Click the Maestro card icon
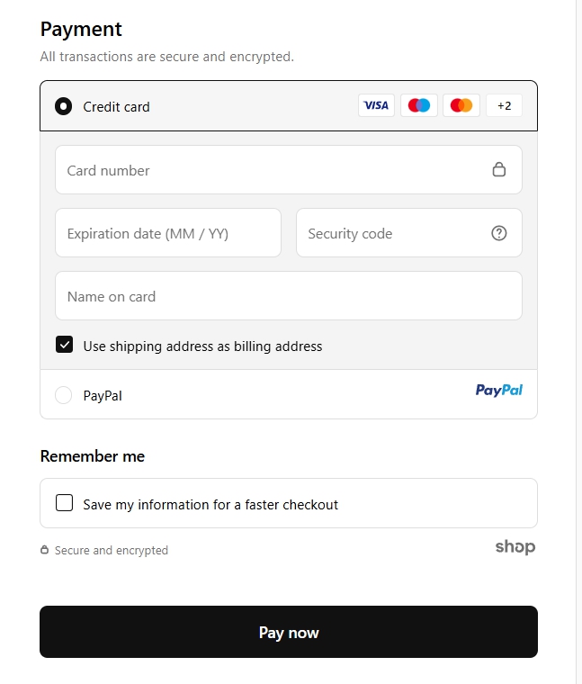Screen dimensions: 582x684 tap(418, 106)
